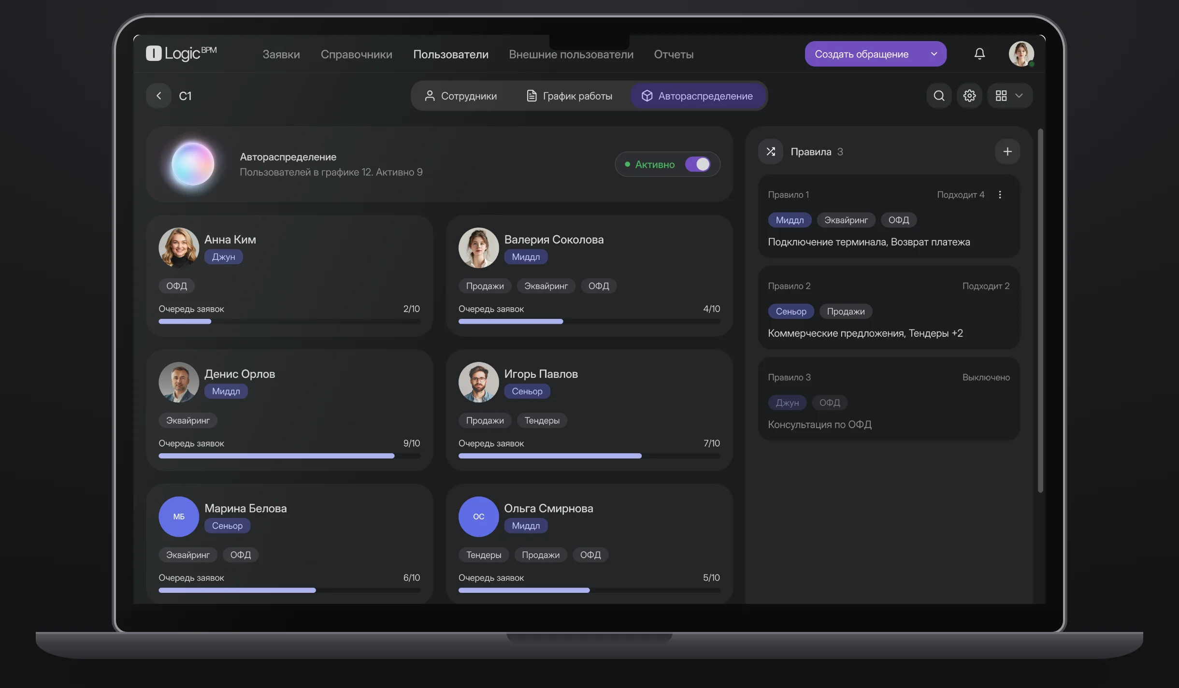
Task: Add a new rule with the plus icon
Action: (1007, 152)
